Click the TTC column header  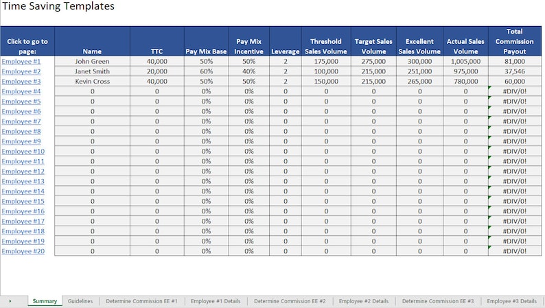157,41
